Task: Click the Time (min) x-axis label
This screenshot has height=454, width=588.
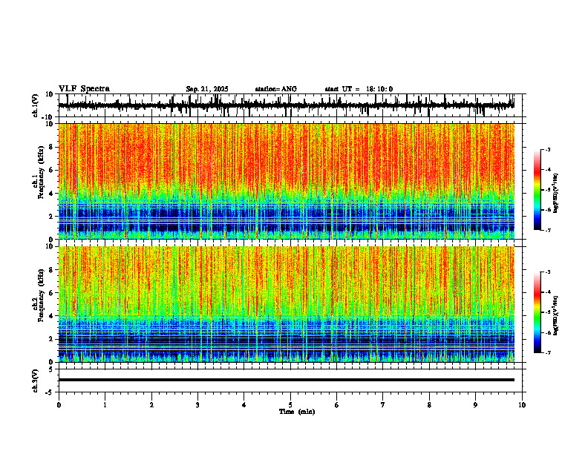Action: tap(297, 412)
